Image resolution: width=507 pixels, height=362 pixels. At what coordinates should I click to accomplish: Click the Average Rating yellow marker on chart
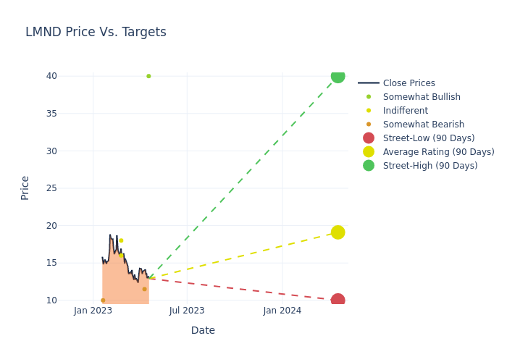point(338,232)
